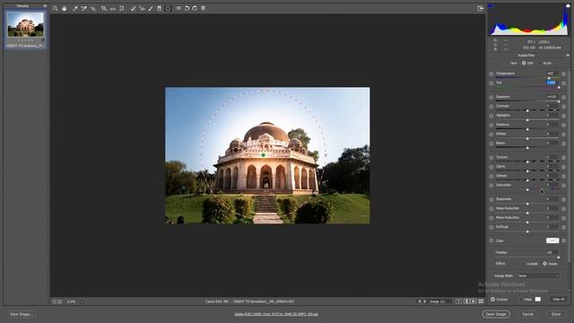The image size is (574, 323).
Task: Select the Transform tool
Action: (x=122, y=8)
